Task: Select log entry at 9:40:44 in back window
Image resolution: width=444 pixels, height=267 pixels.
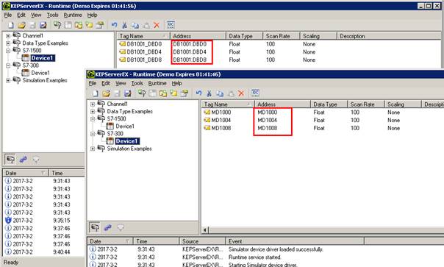Action: tap(44, 252)
